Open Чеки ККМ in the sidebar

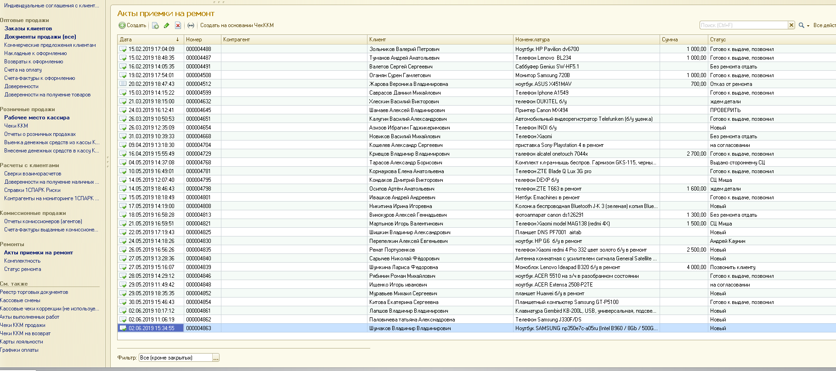(x=16, y=126)
